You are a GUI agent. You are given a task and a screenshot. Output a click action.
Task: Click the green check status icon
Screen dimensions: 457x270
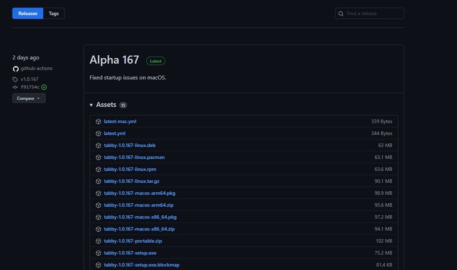click(44, 87)
